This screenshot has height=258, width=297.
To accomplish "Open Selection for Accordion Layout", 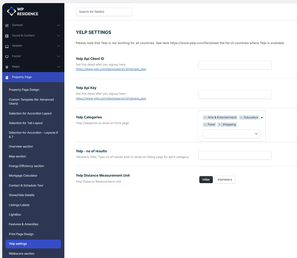I will click(30, 113).
